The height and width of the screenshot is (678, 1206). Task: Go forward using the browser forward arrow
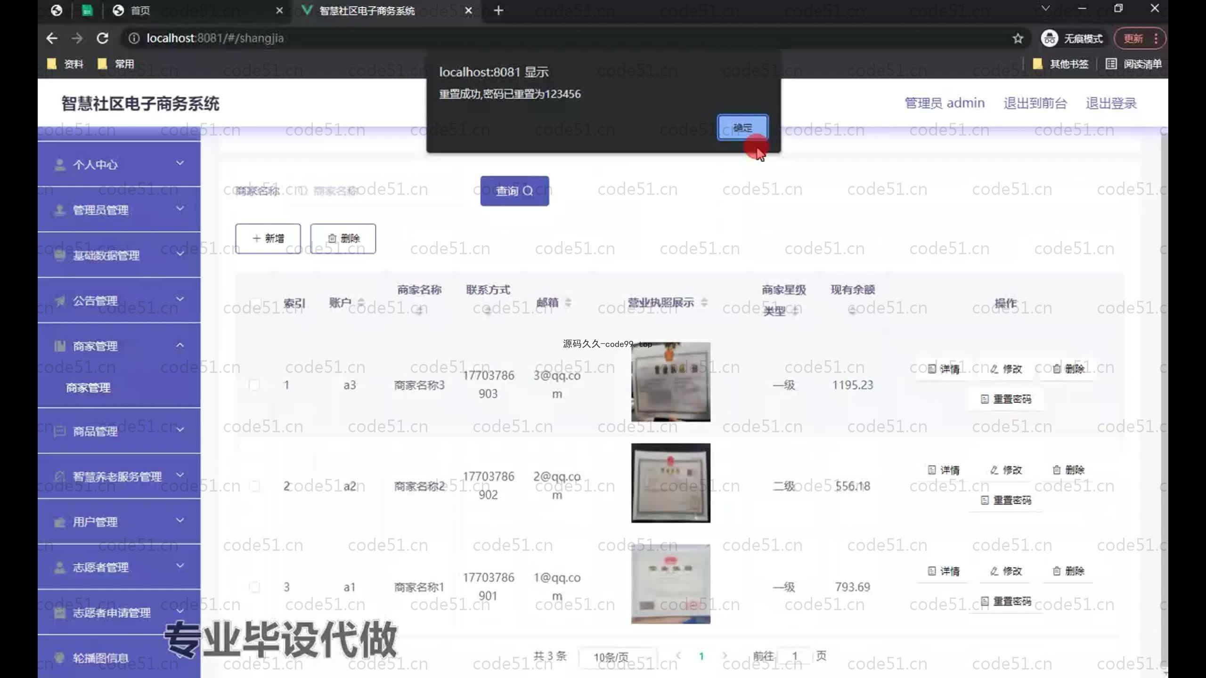click(x=77, y=38)
